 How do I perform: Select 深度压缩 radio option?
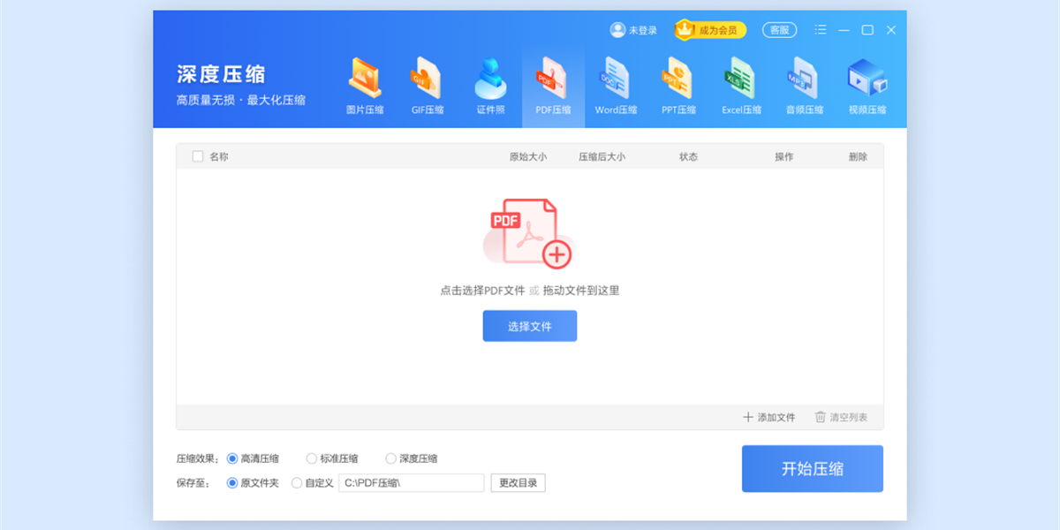click(412, 458)
